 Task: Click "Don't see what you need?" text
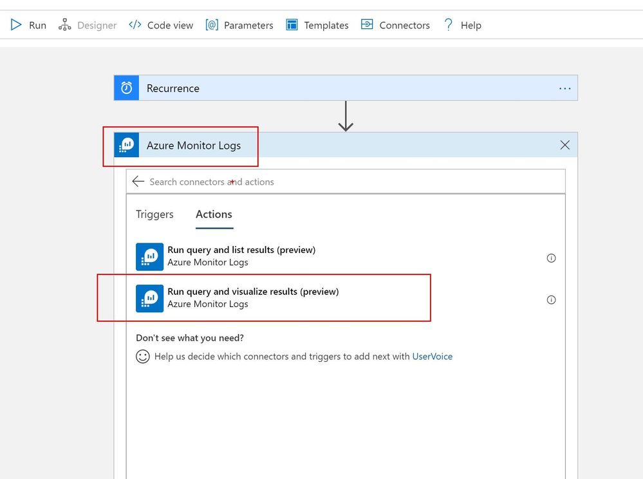point(190,338)
